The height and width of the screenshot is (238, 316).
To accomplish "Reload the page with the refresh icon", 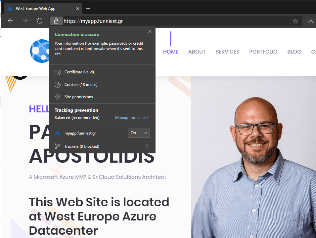I will click(x=40, y=21).
